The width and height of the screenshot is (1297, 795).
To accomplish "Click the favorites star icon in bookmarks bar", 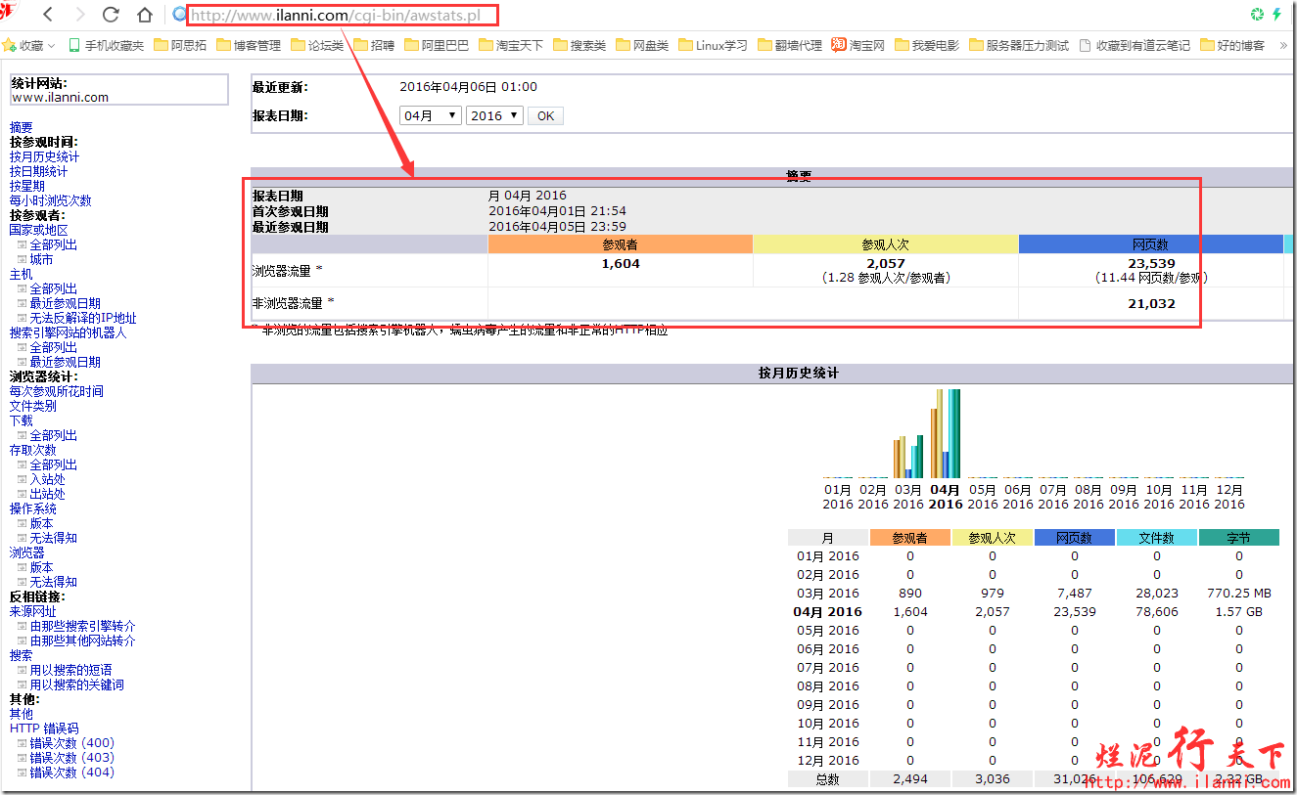I will 9,45.
